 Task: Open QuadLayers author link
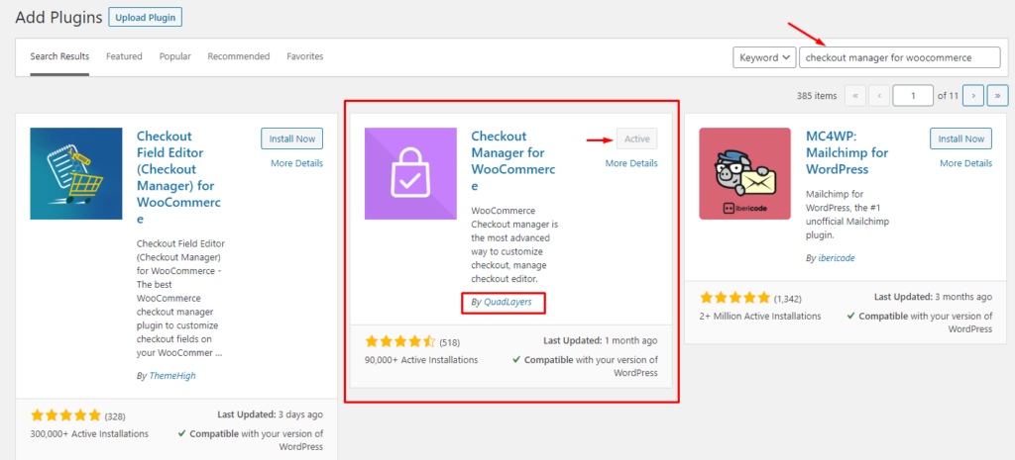[x=510, y=303]
